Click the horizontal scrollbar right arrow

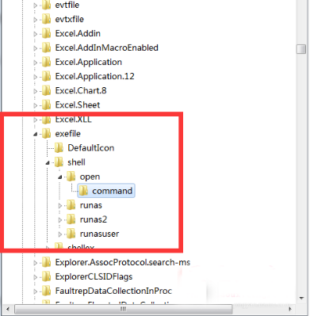tap(290, 309)
